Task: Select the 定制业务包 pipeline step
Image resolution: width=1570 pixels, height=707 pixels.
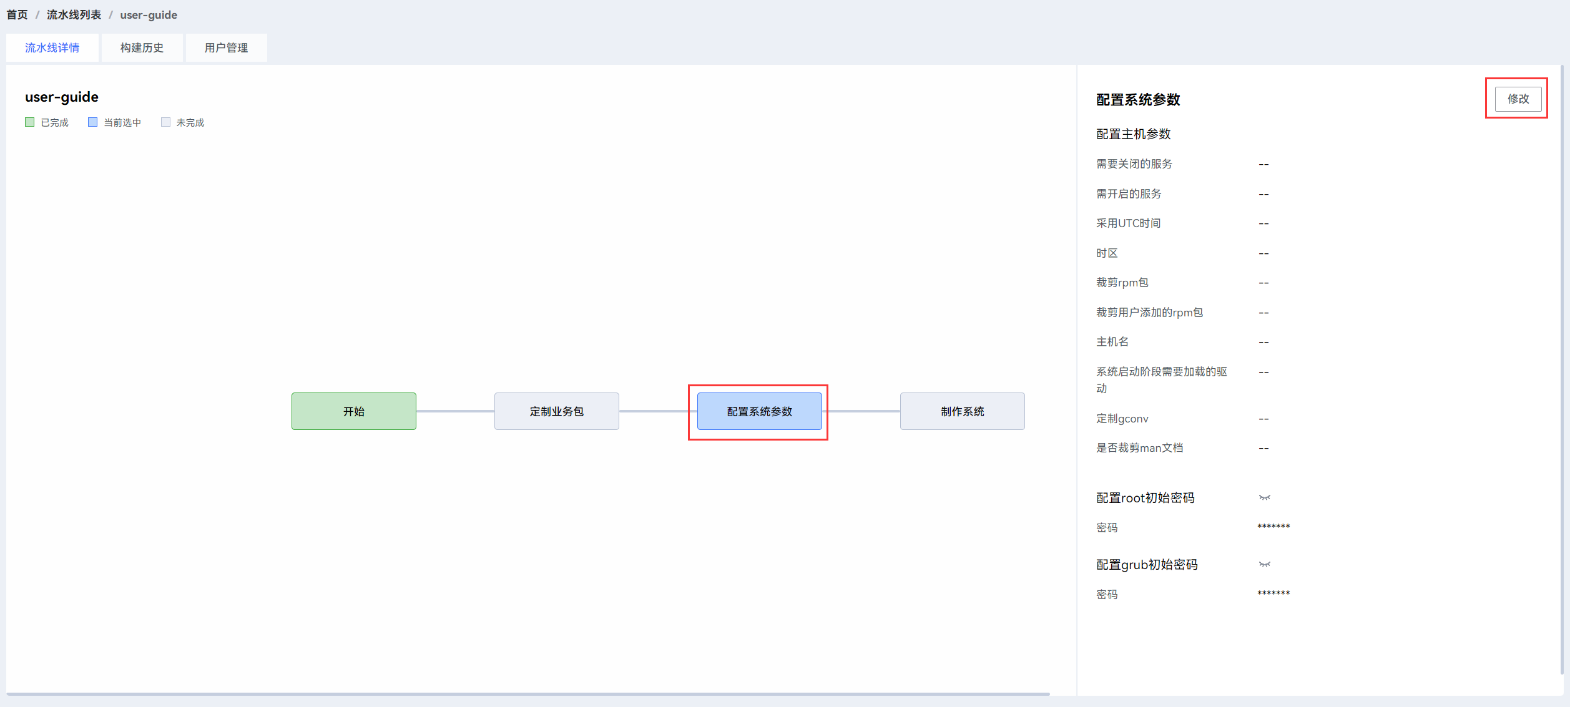Action: pyautogui.click(x=556, y=411)
